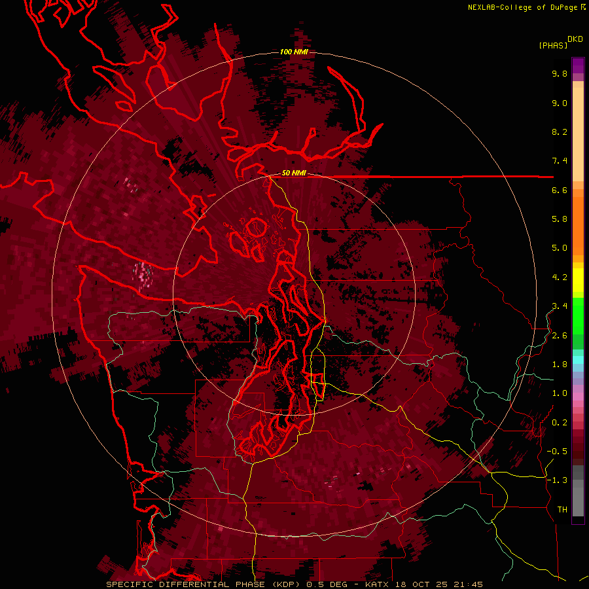Pick the yellow color bar segment
The width and height of the screenshot is (589, 589).
click(578, 280)
